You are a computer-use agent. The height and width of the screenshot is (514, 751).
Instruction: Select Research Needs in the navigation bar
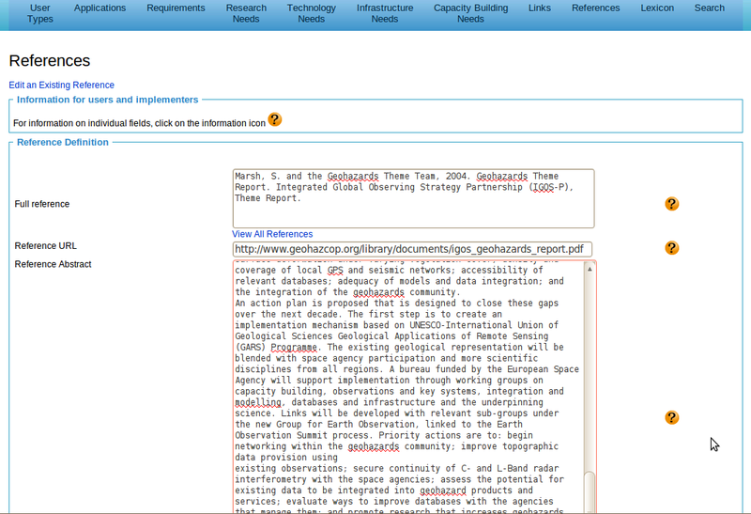coord(246,13)
